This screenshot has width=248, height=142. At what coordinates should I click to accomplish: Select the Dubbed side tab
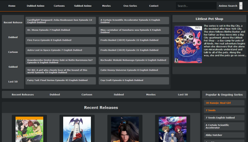pos(13,37)
